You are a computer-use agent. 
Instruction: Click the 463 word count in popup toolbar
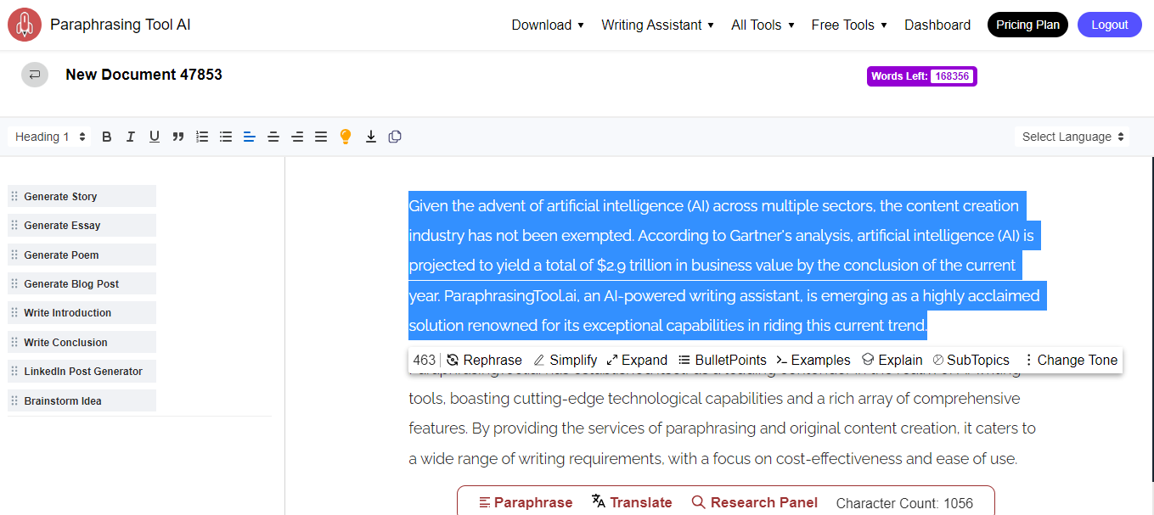click(424, 360)
